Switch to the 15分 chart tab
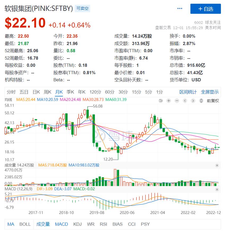 point(137,92)
